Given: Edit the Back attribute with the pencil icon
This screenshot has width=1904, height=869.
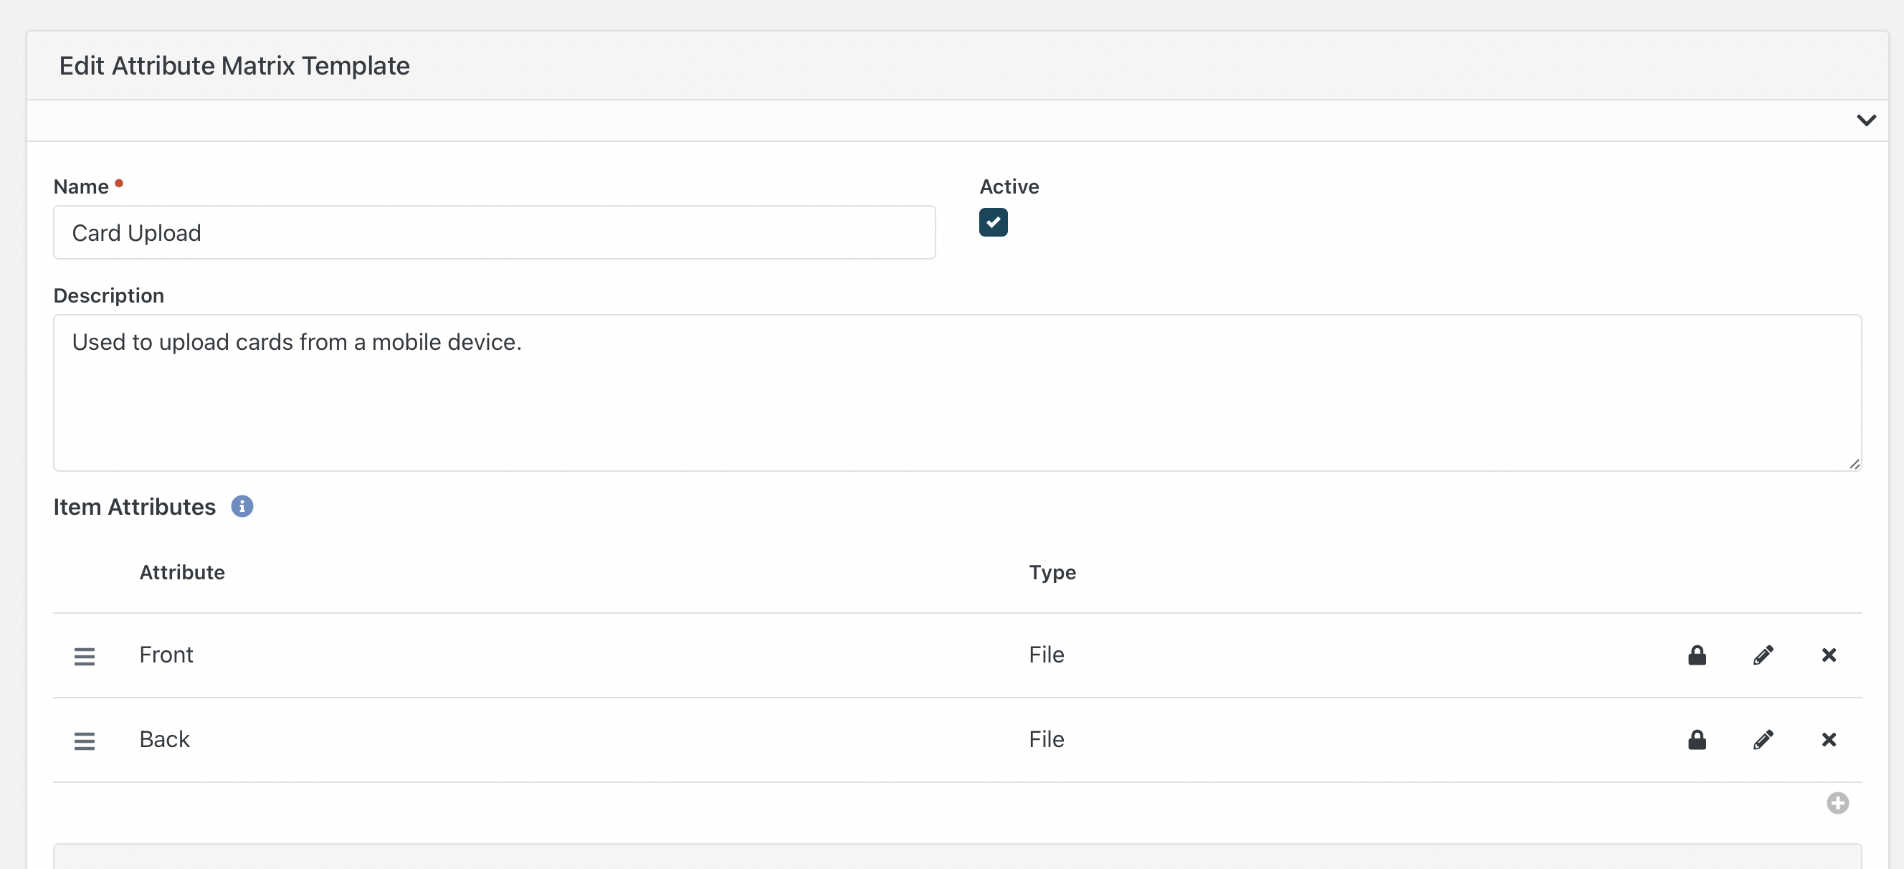Looking at the screenshot, I should tap(1763, 739).
